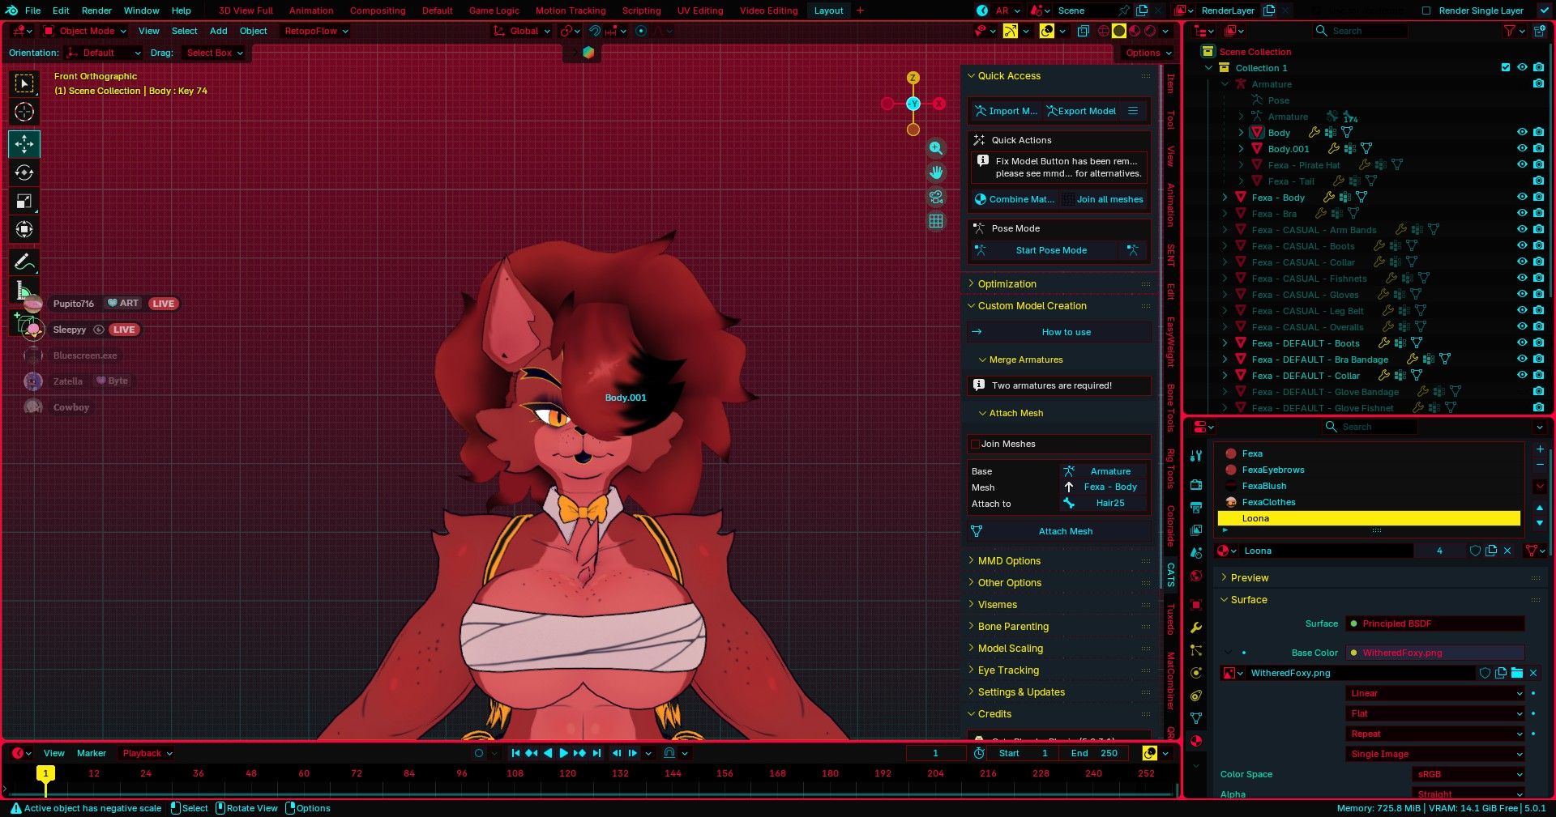Choose the Rotate tool
This screenshot has width=1556, height=817.
click(24, 172)
